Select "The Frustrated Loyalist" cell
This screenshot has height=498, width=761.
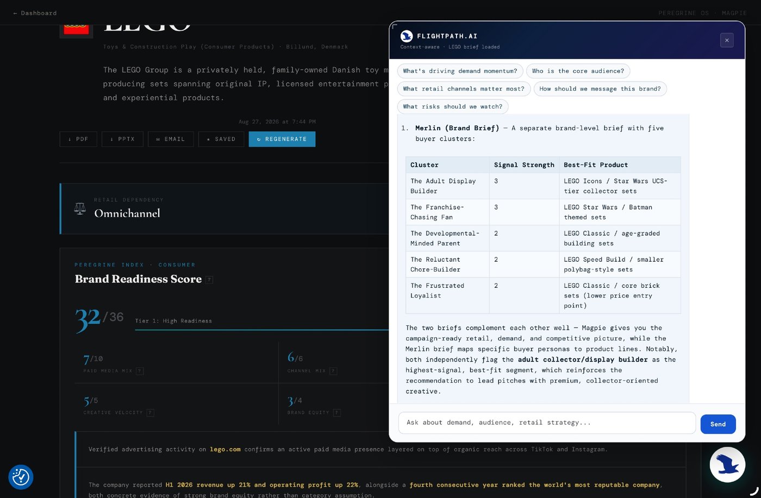tap(447, 295)
